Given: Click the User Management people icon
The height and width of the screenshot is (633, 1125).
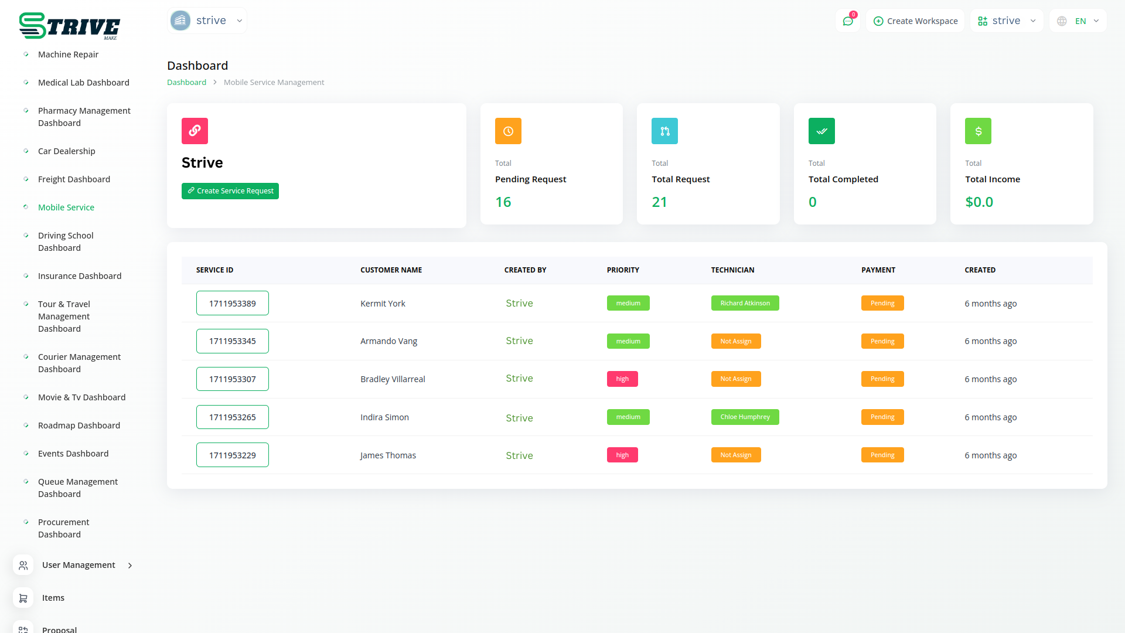Looking at the screenshot, I should coord(23,565).
